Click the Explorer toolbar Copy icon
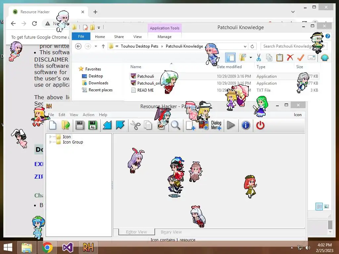339x254 pixels. pyautogui.click(x=269, y=58)
